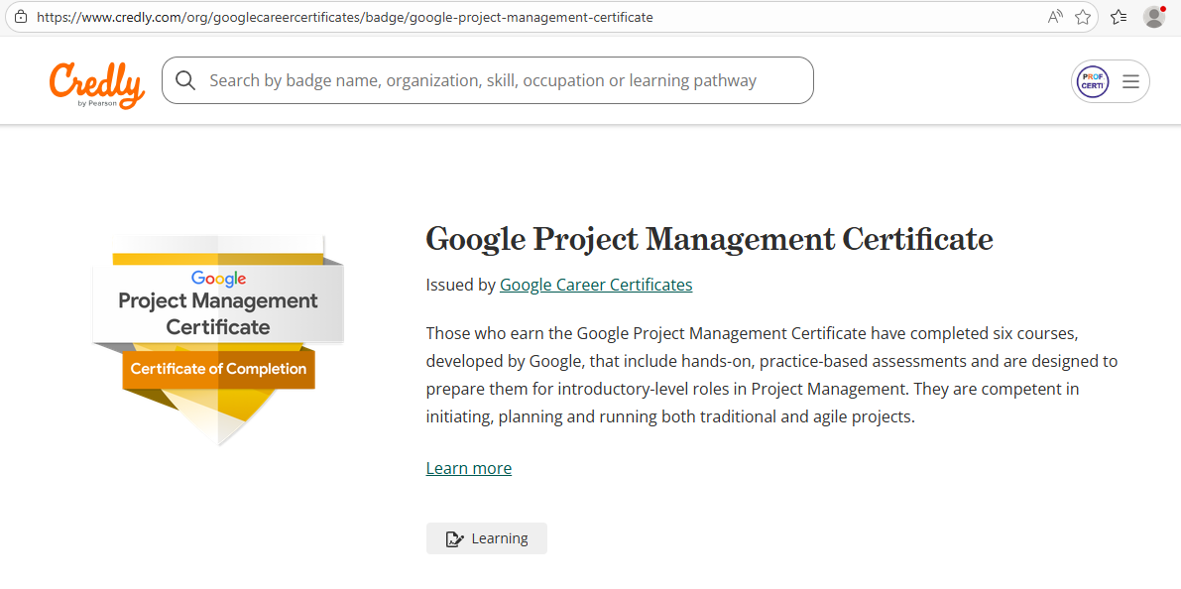Click the Credly by Pearson logo

tap(96, 83)
